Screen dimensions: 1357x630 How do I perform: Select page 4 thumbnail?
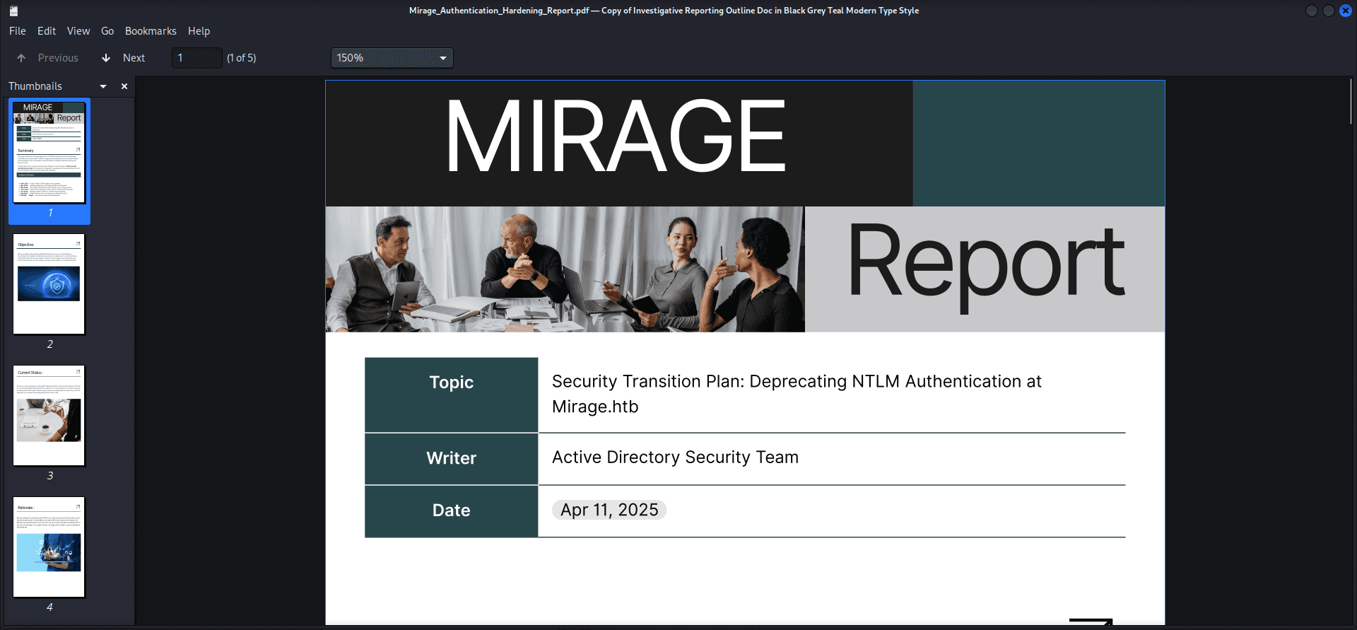coord(49,547)
